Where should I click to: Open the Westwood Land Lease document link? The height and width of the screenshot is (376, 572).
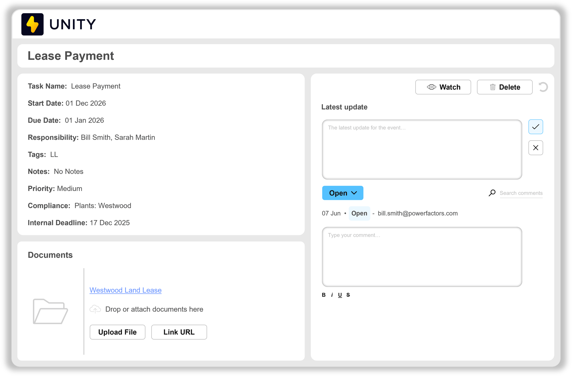[125, 290]
